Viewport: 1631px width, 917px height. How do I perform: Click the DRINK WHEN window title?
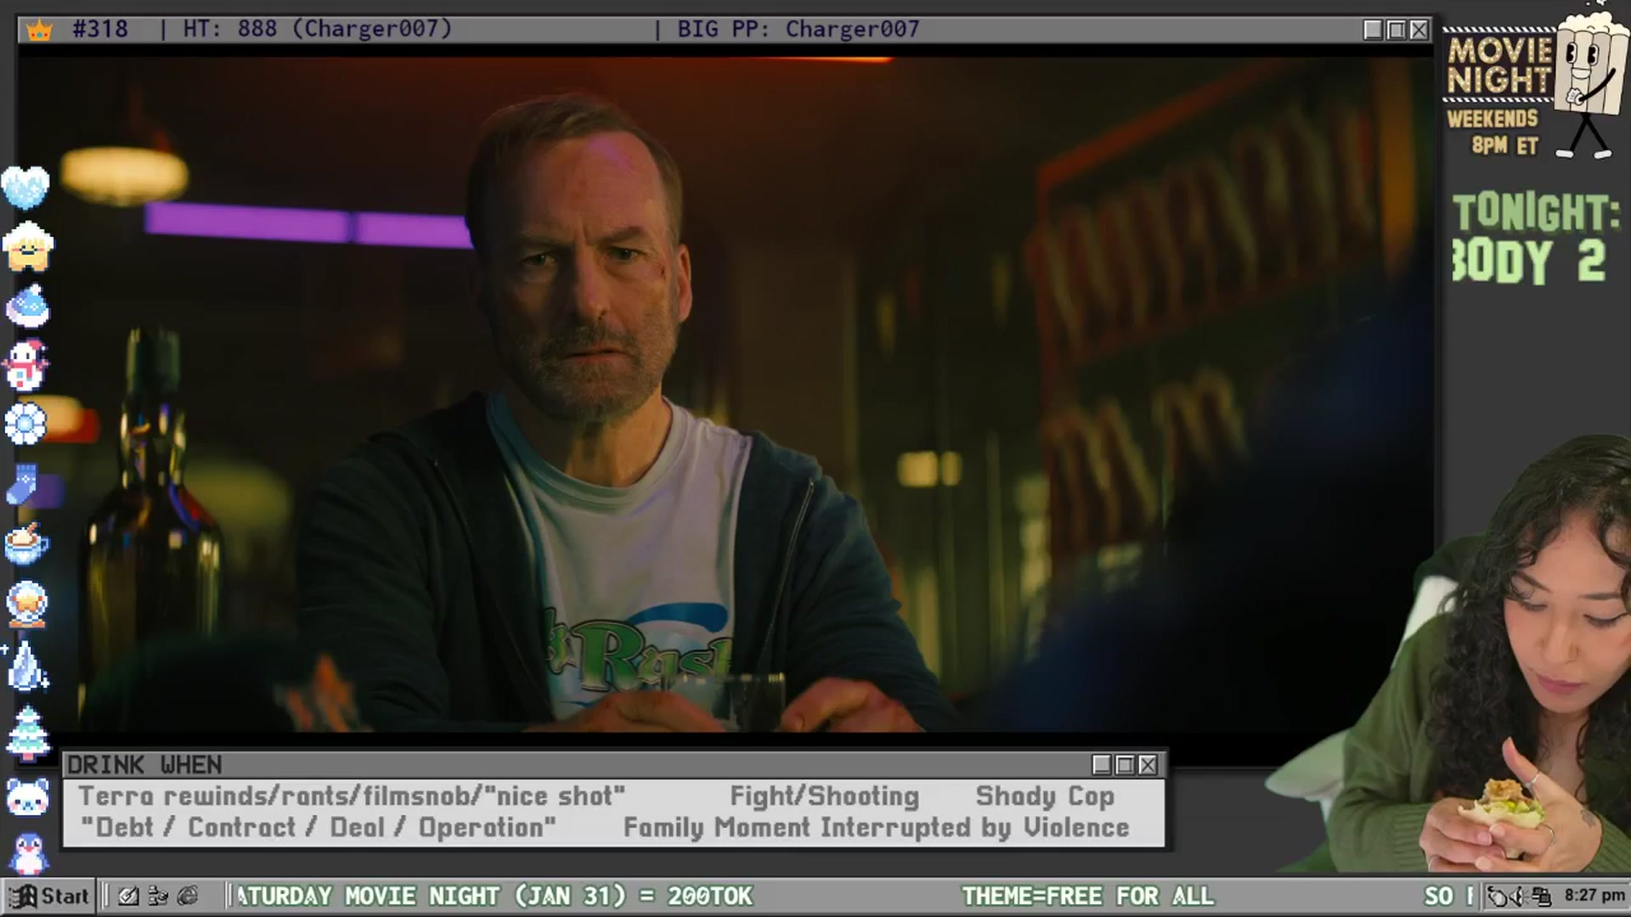pos(144,765)
